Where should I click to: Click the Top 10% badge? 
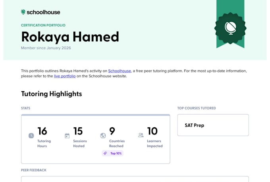[x=113, y=153]
